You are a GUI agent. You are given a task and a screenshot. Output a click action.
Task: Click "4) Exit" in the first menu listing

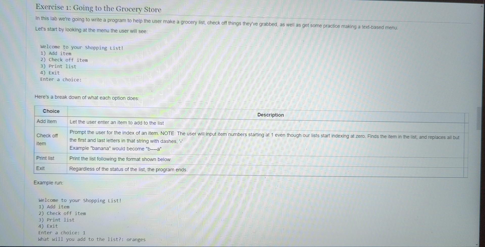click(50, 73)
